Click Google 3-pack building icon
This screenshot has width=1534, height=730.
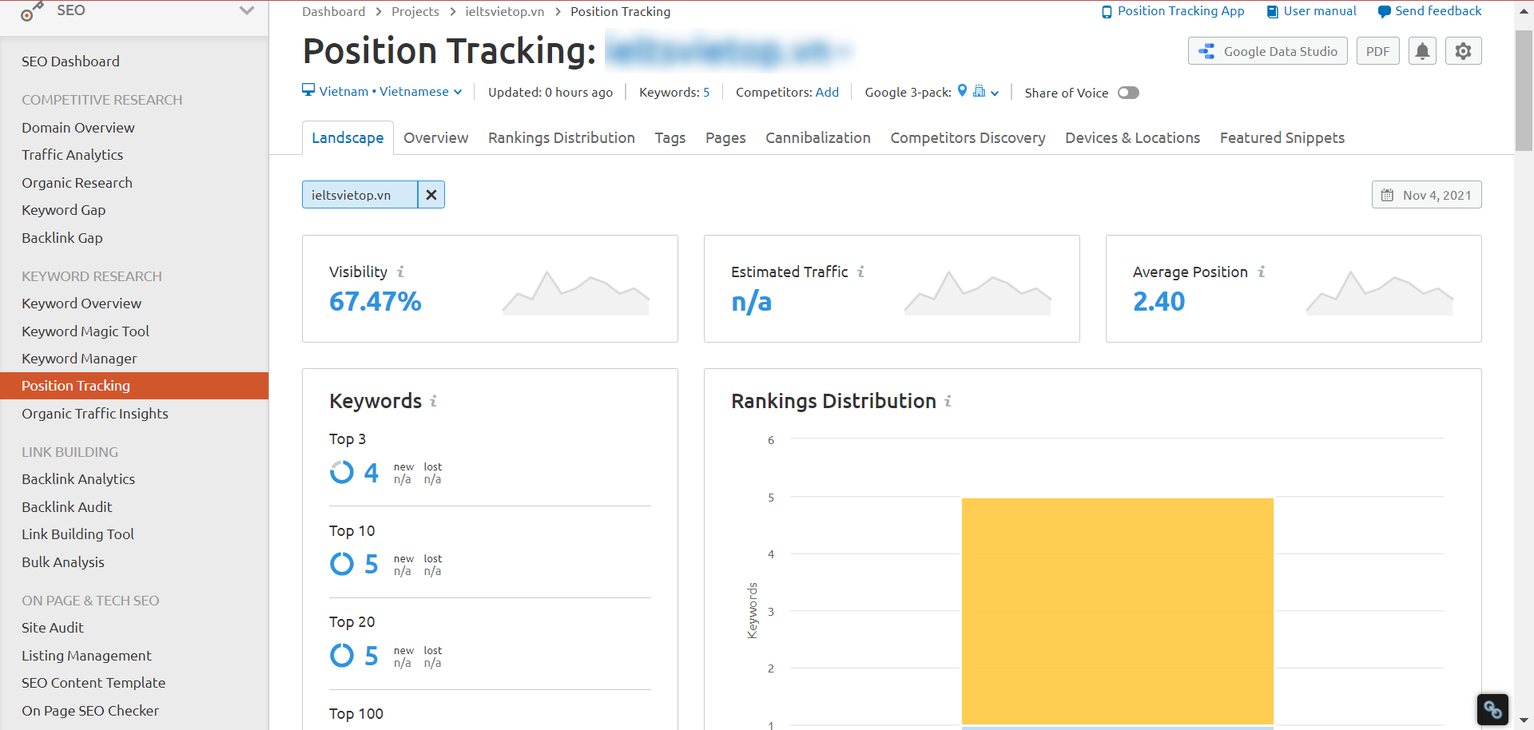pyautogui.click(x=979, y=91)
